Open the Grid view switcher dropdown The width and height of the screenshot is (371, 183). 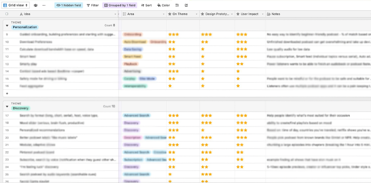tap(15, 5)
